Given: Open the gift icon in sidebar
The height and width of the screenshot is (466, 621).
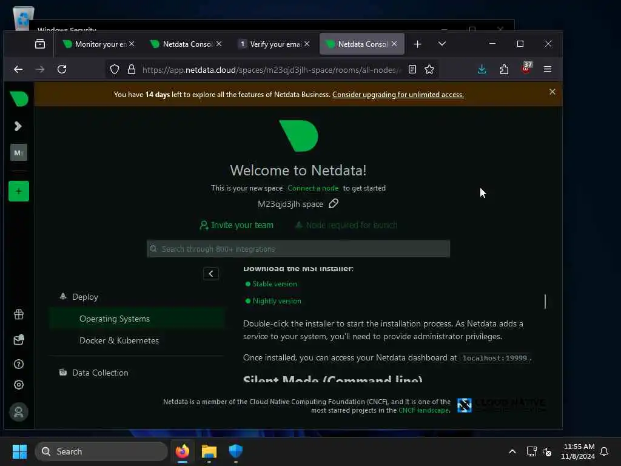Looking at the screenshot, I should click(x=19, y=315).
